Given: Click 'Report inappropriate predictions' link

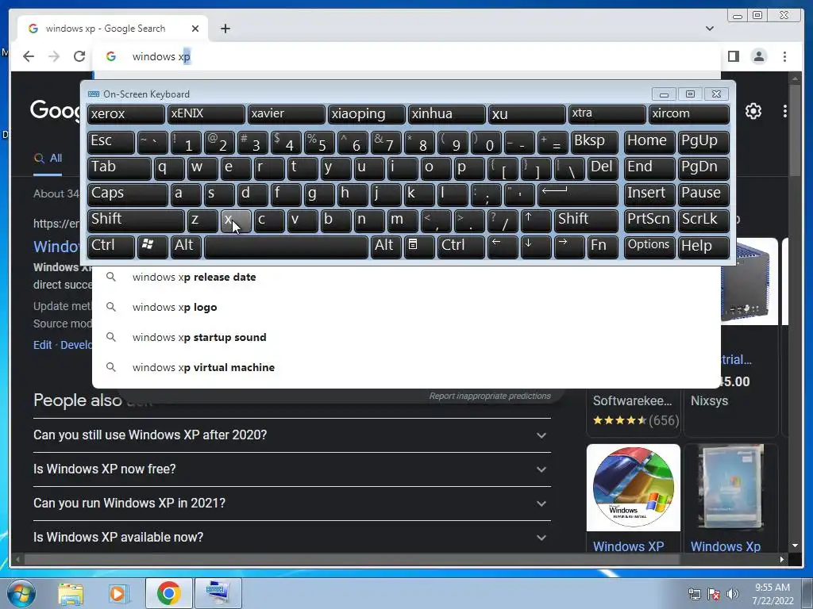Looking at the screenshot, I should [489, 396].
